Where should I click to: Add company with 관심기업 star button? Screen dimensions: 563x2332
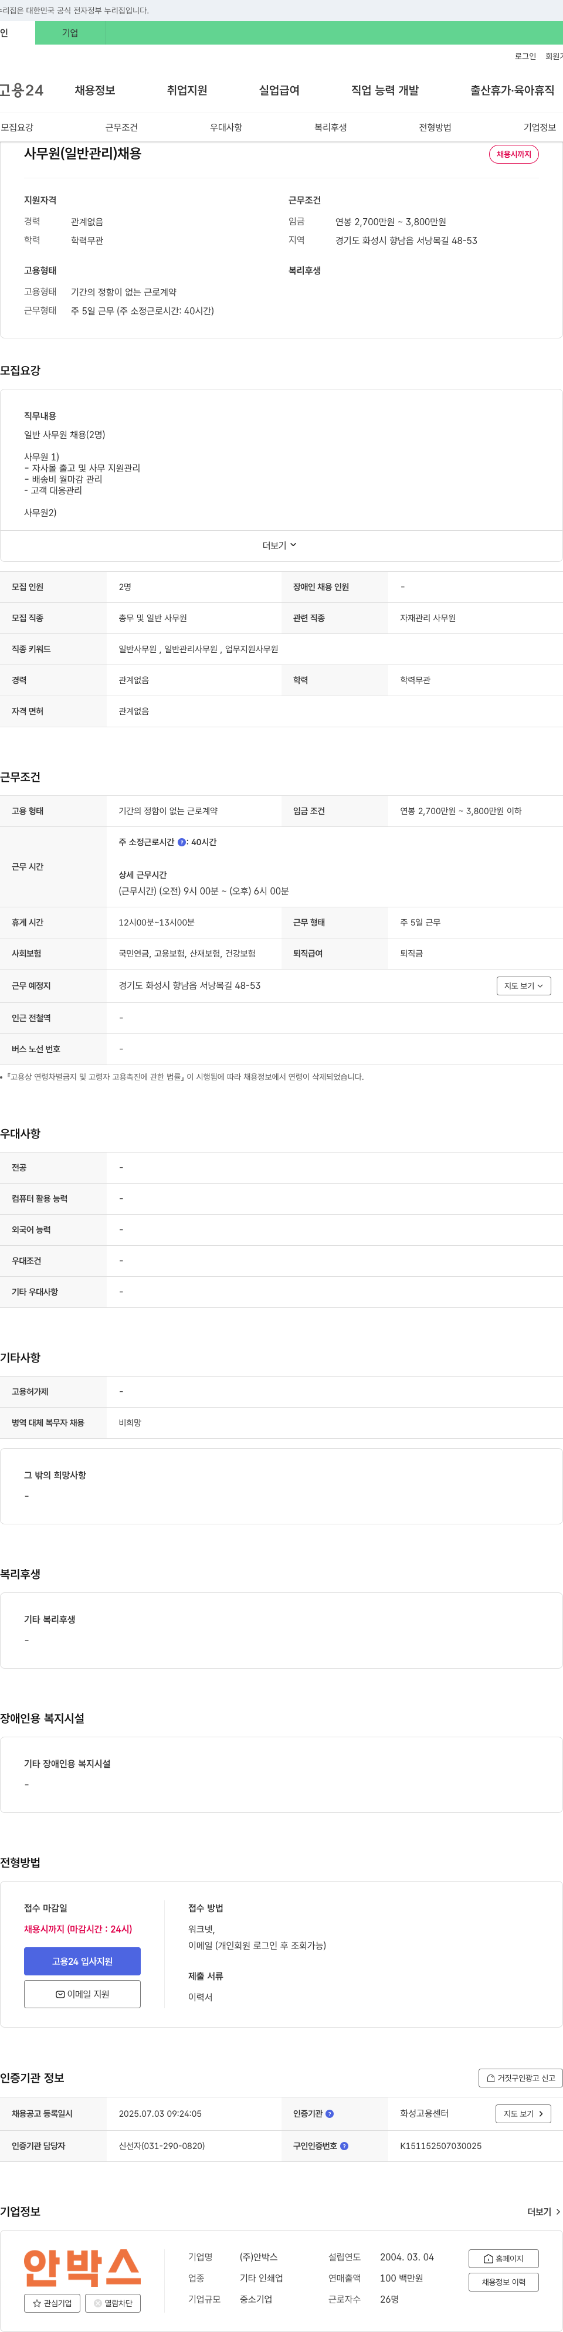[53, 2303]
